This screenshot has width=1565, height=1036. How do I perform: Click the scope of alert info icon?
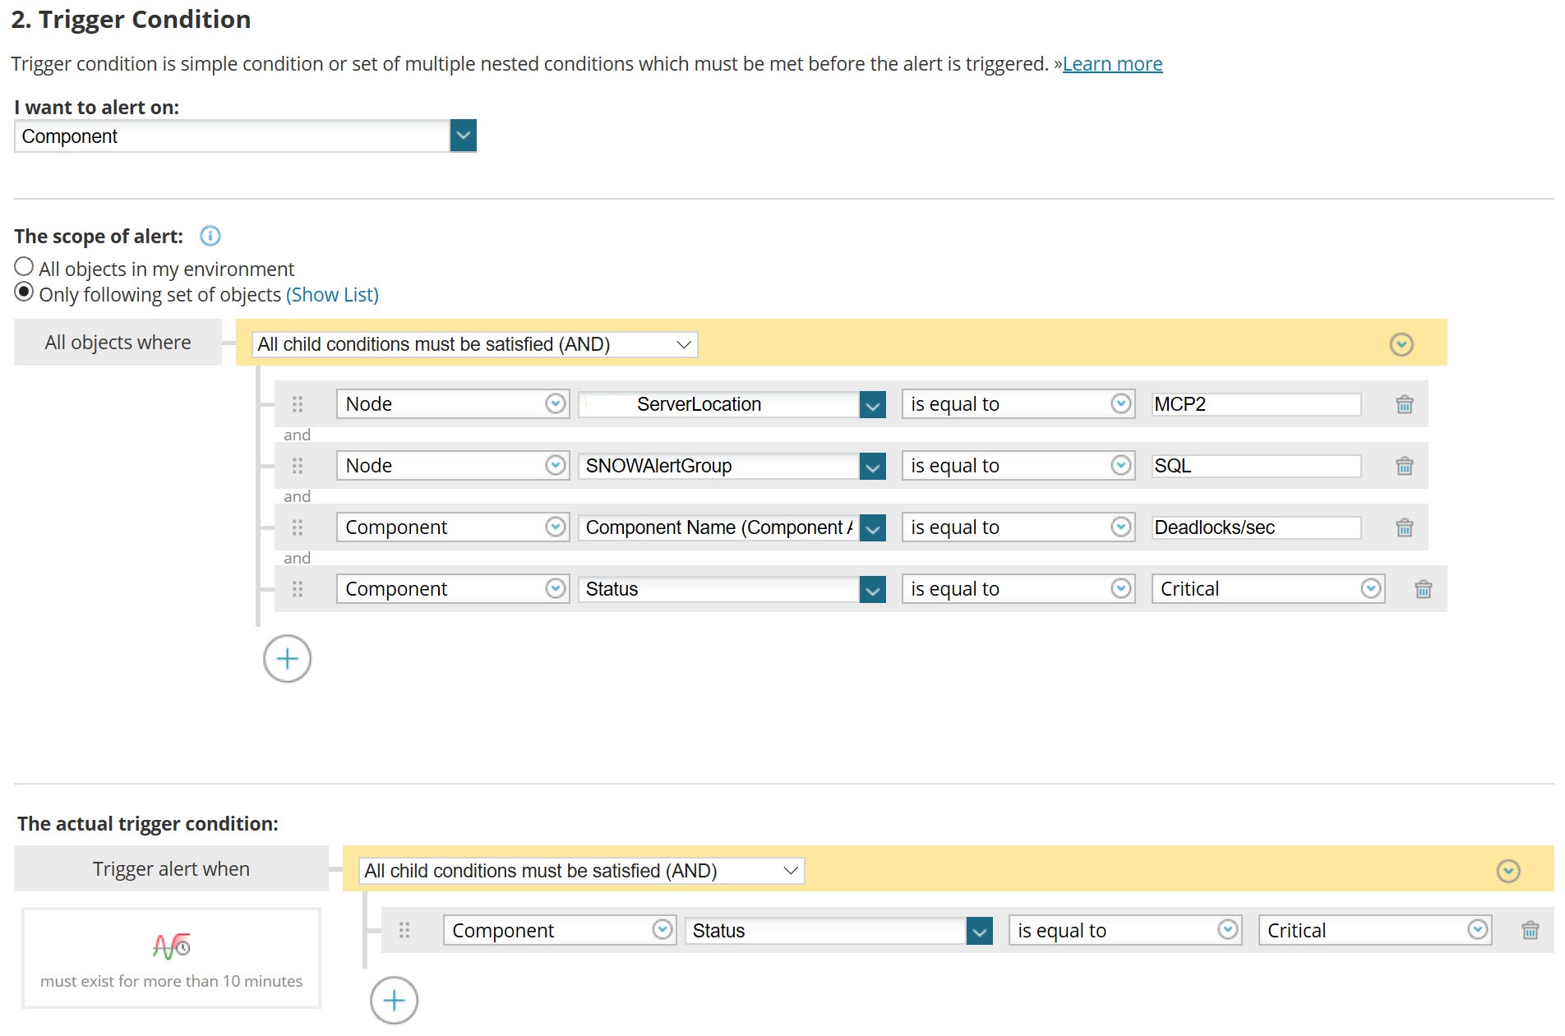click(210, 237)
